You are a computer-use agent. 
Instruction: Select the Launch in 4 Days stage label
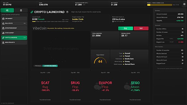(50, 66)
